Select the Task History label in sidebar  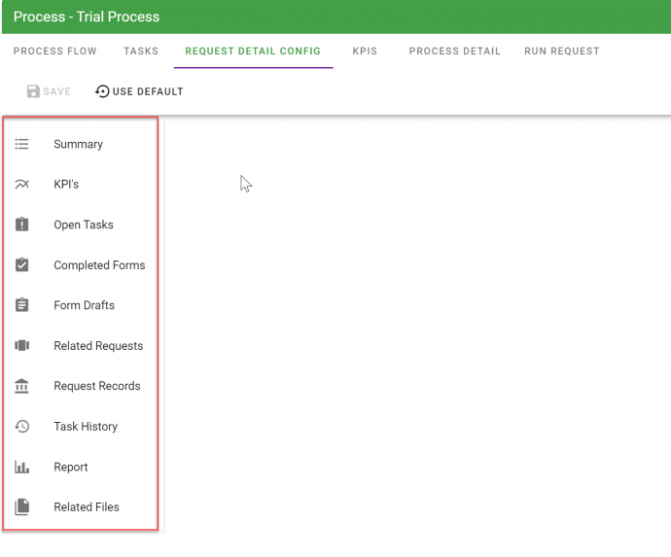click(86, 427)
